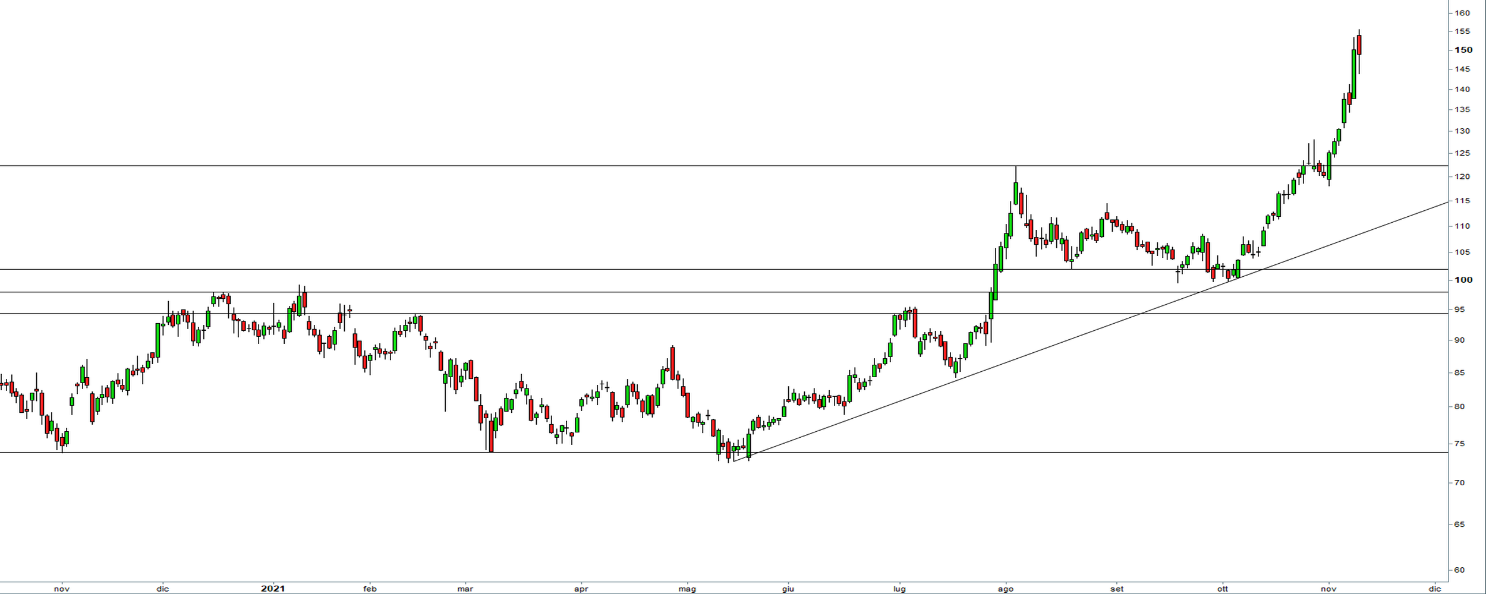Click the bold 150 price label
This screenshot has height=594, width=1486.
(x=1463, y=50)
